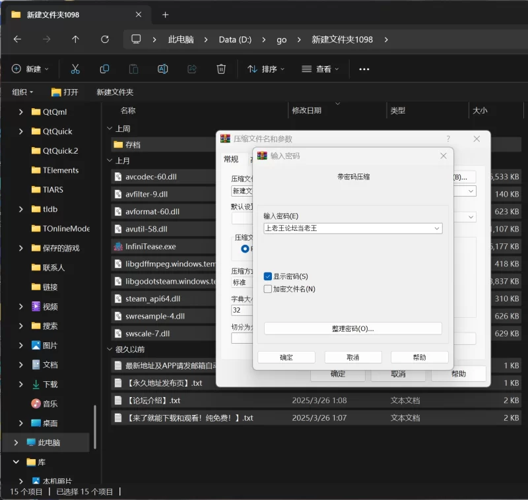Open the password history dropdown arrow
This screenshot has width=528, height=500.
437,228
